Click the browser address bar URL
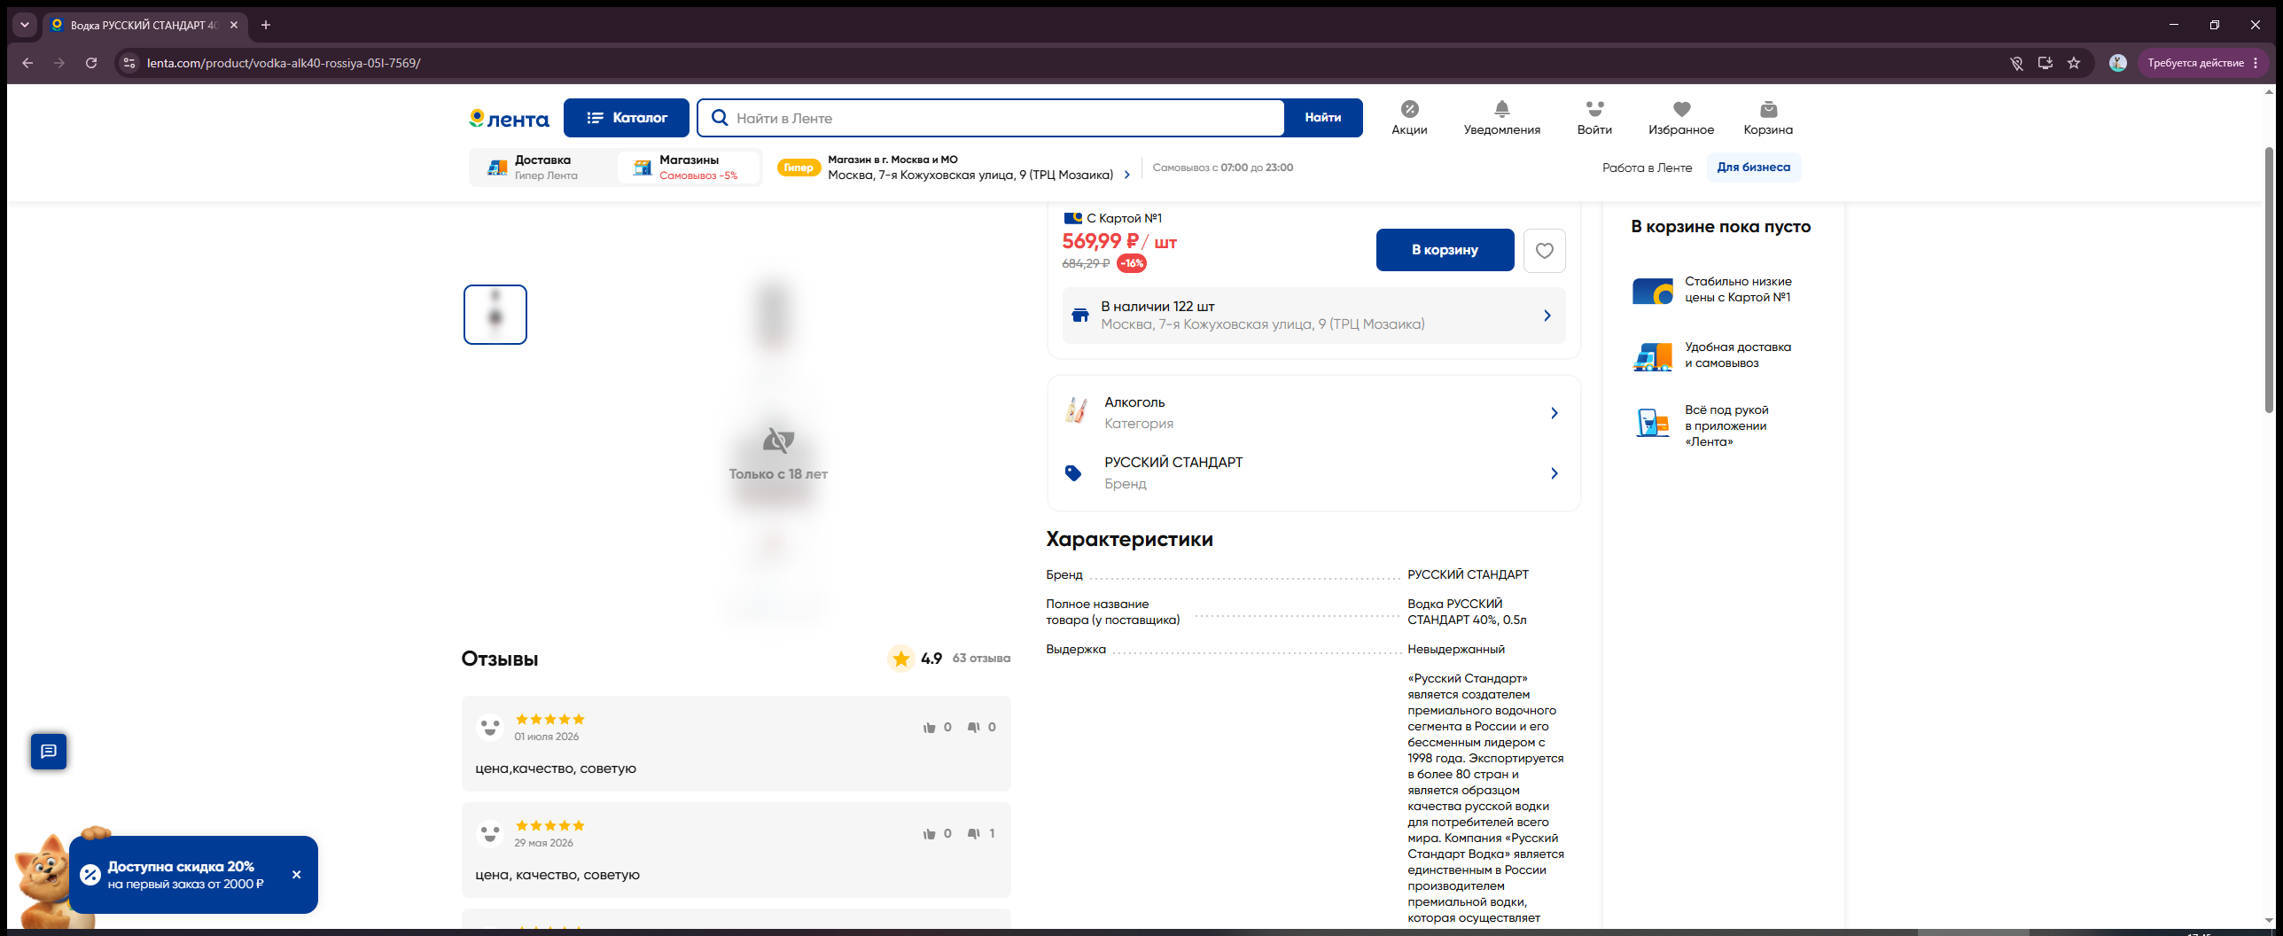2283x936 pixels. [x=284, y=63]
